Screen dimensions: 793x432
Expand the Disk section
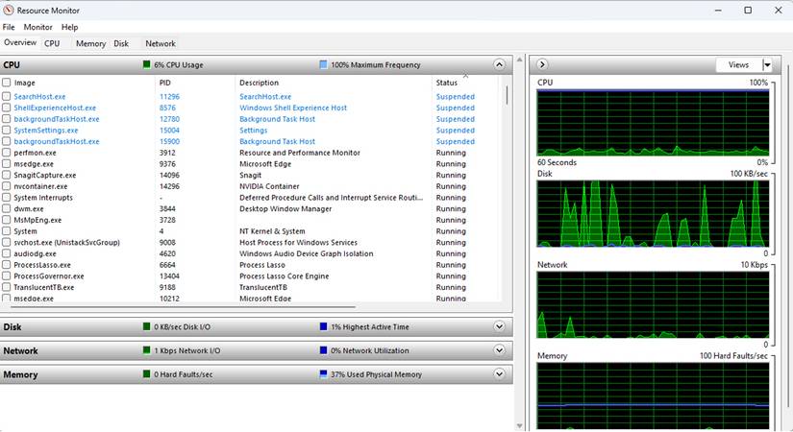point(498,327)
